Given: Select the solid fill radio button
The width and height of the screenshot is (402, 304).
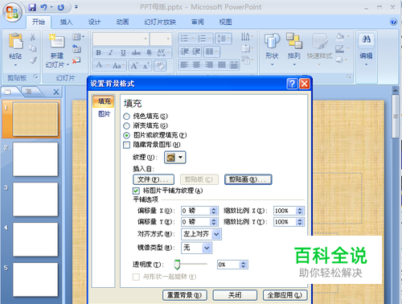Looking at the screenshot, I should [126, 117].
